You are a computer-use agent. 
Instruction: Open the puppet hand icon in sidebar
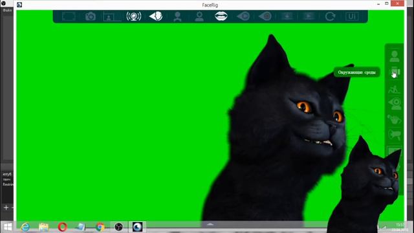[x=394, y=119]
